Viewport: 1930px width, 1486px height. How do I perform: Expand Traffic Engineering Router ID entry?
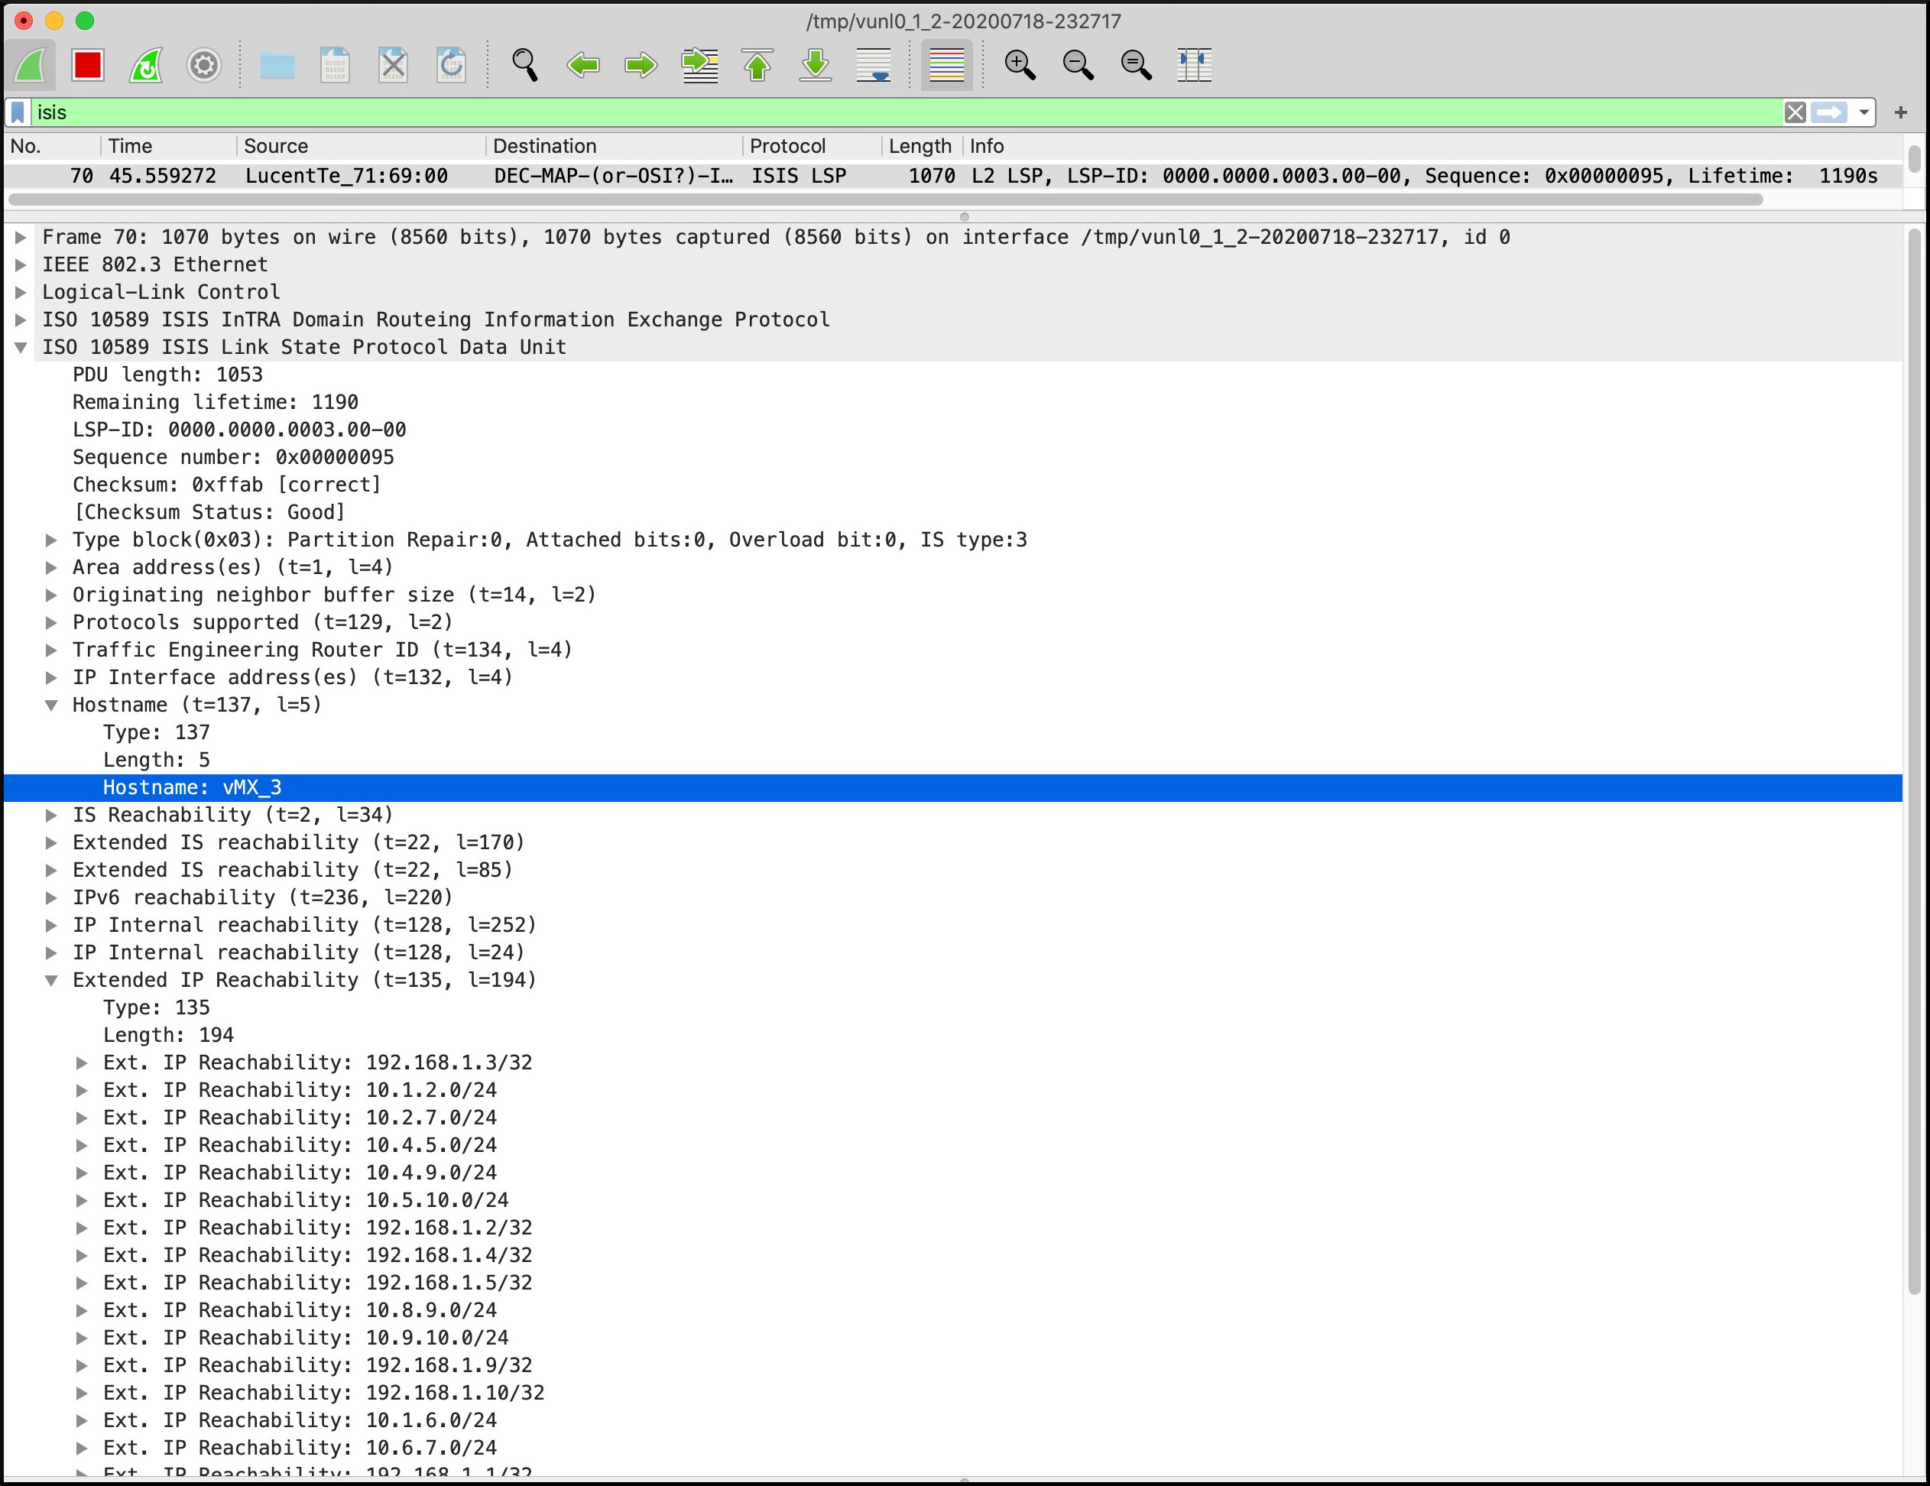[51, 650]
